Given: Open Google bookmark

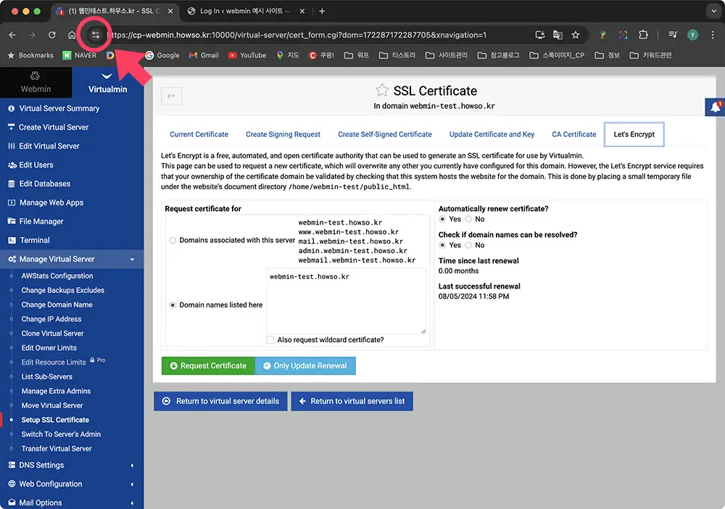Looking at the screenshot, I should click(162, 56).
